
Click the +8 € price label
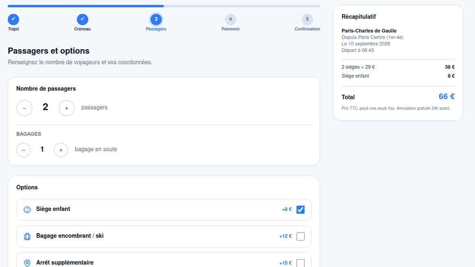tap(287, 209)
